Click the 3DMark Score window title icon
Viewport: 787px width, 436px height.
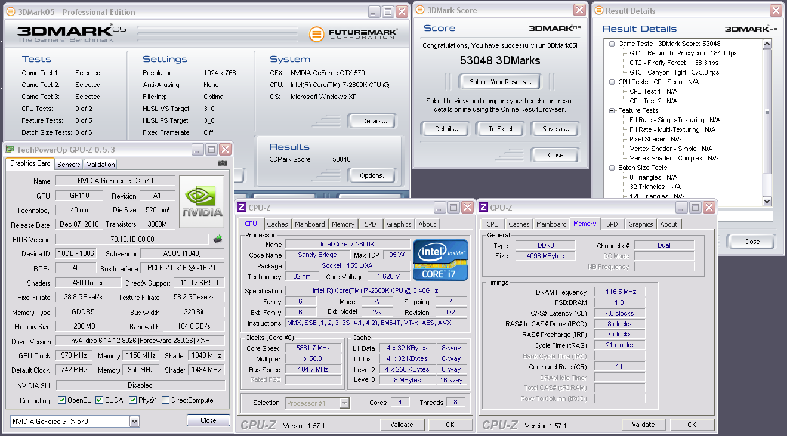coord(419,10)
